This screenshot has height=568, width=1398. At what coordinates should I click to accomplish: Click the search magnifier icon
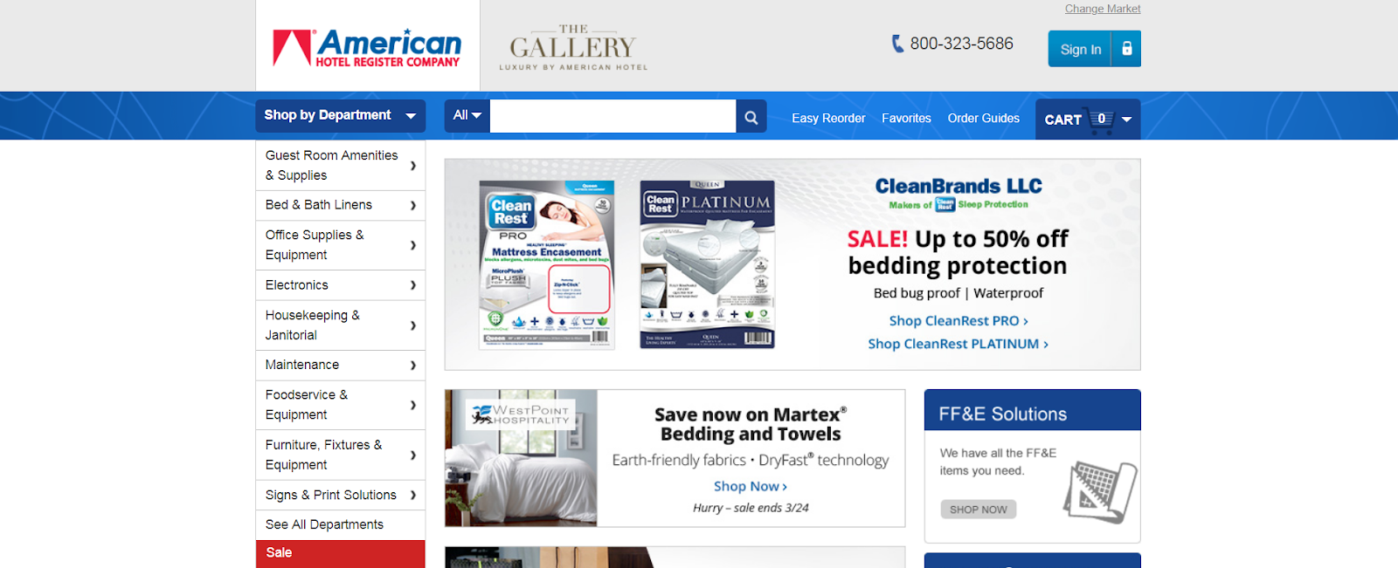[x=751, y=117]
